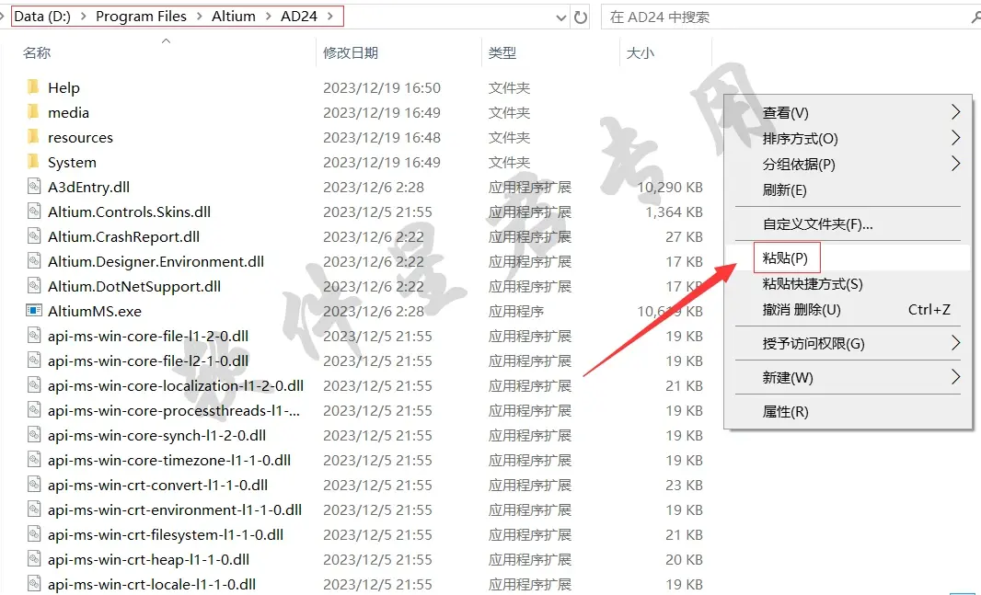The width and height of the screenshot is (981, 595).
Task: Go to Data (D:) in the address path
Action: 42,17
